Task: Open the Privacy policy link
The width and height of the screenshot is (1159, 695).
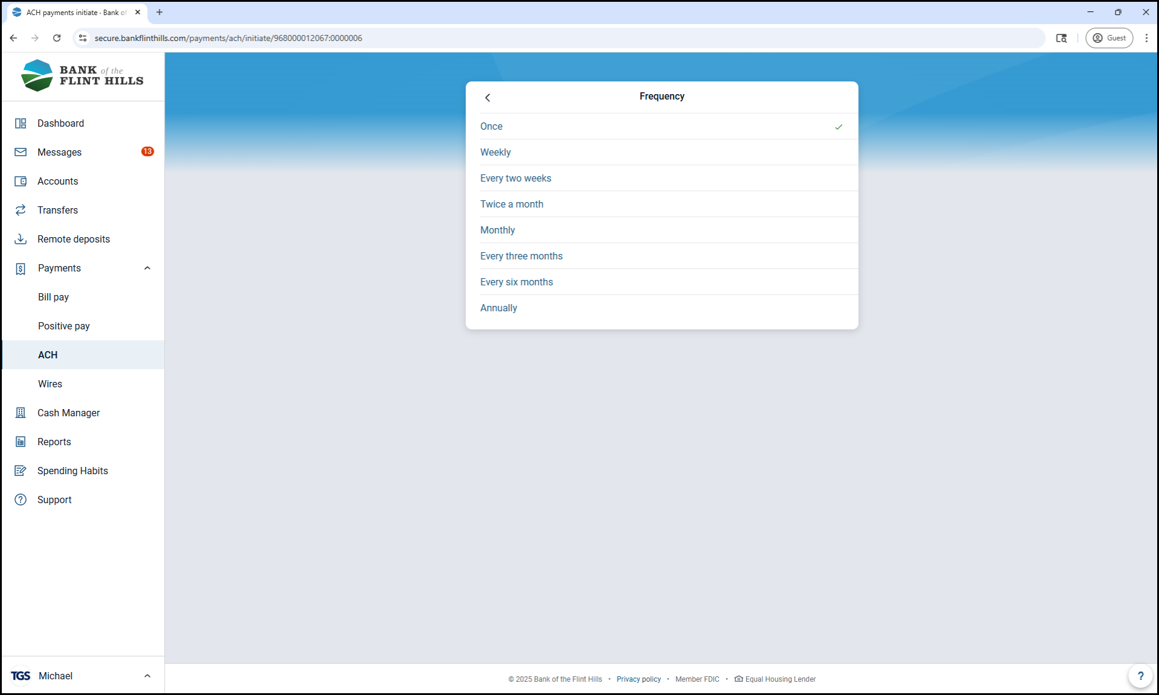Action: tap(639, 679)
